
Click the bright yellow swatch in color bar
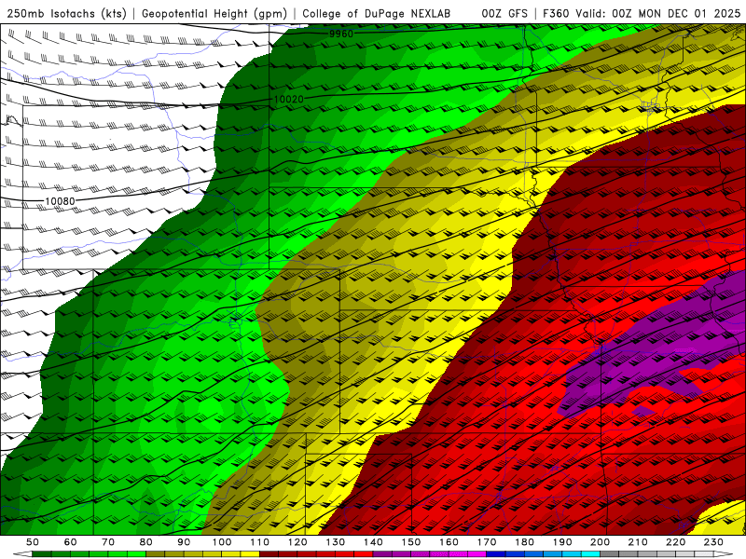tap(250, 553)
